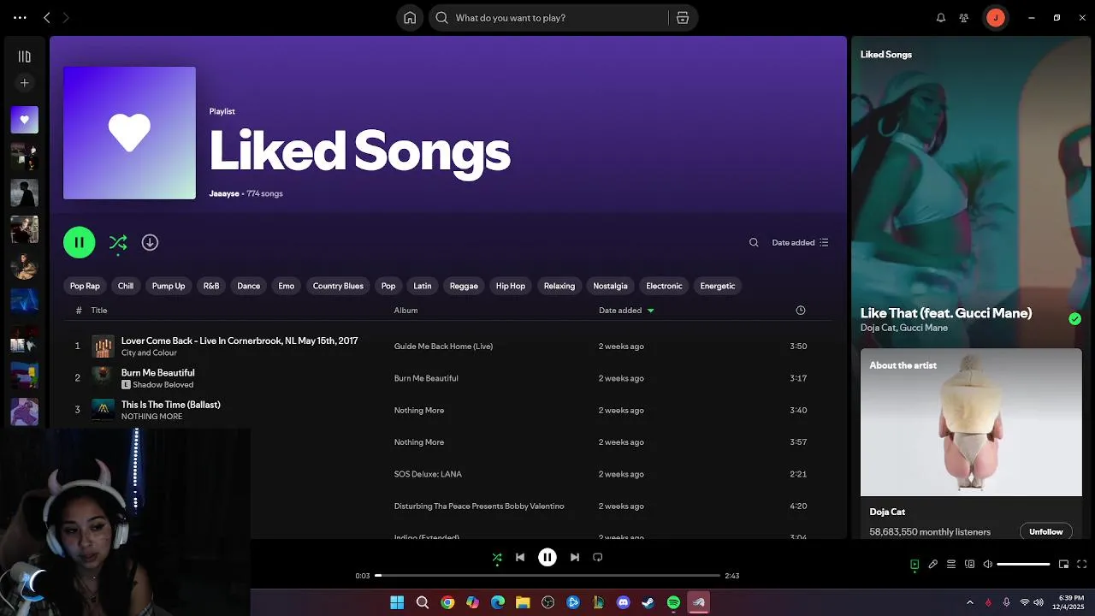Filter by the R&B tag

[x=211, y=286]
